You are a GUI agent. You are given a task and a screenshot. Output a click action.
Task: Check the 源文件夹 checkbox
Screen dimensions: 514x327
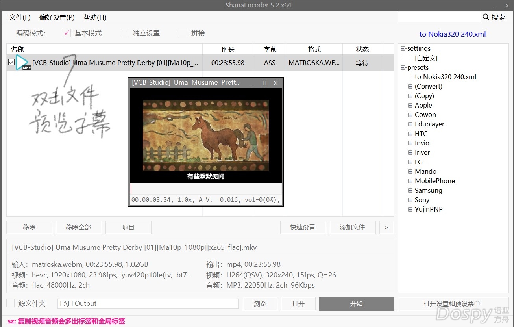tap(11, 303)
